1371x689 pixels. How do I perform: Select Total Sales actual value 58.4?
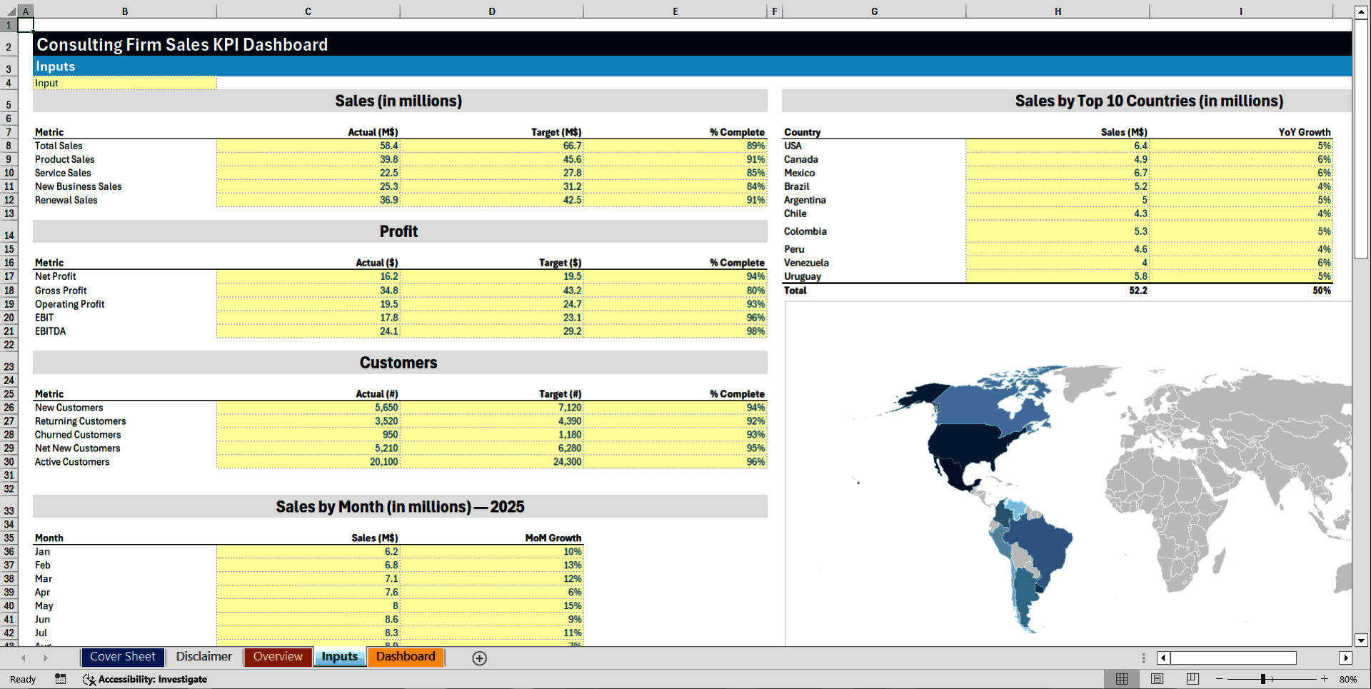tap(308, 146)
